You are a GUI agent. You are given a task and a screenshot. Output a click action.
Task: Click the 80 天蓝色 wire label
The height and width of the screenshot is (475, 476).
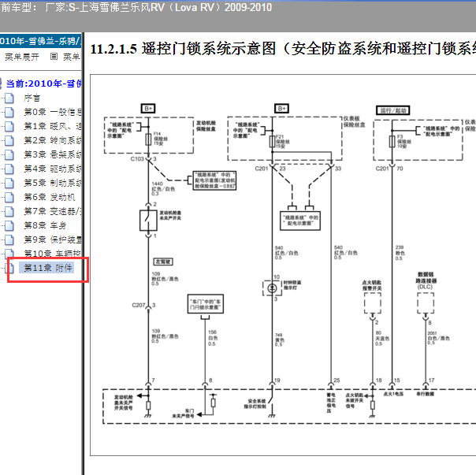coord(382,339)
